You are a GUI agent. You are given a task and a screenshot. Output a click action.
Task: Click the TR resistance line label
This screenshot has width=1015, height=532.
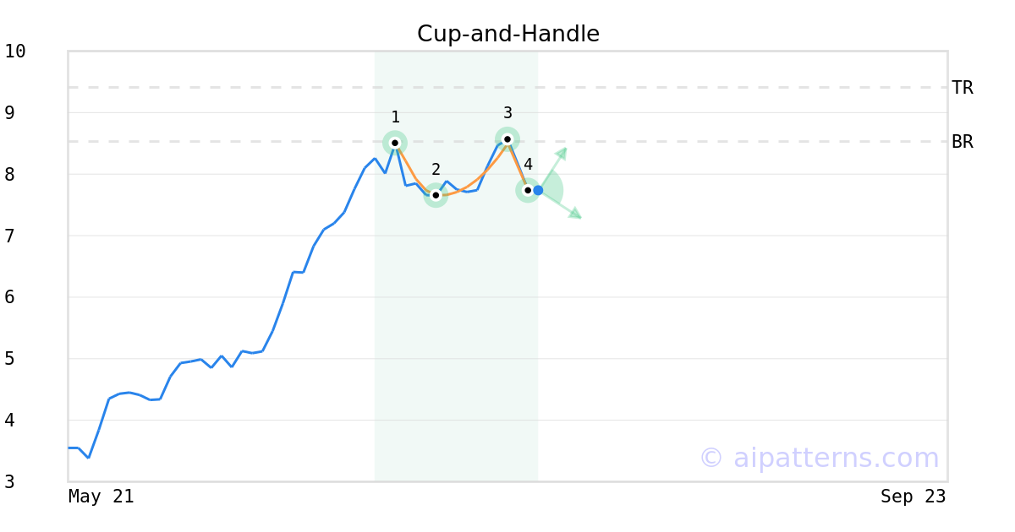click(963, 88)
